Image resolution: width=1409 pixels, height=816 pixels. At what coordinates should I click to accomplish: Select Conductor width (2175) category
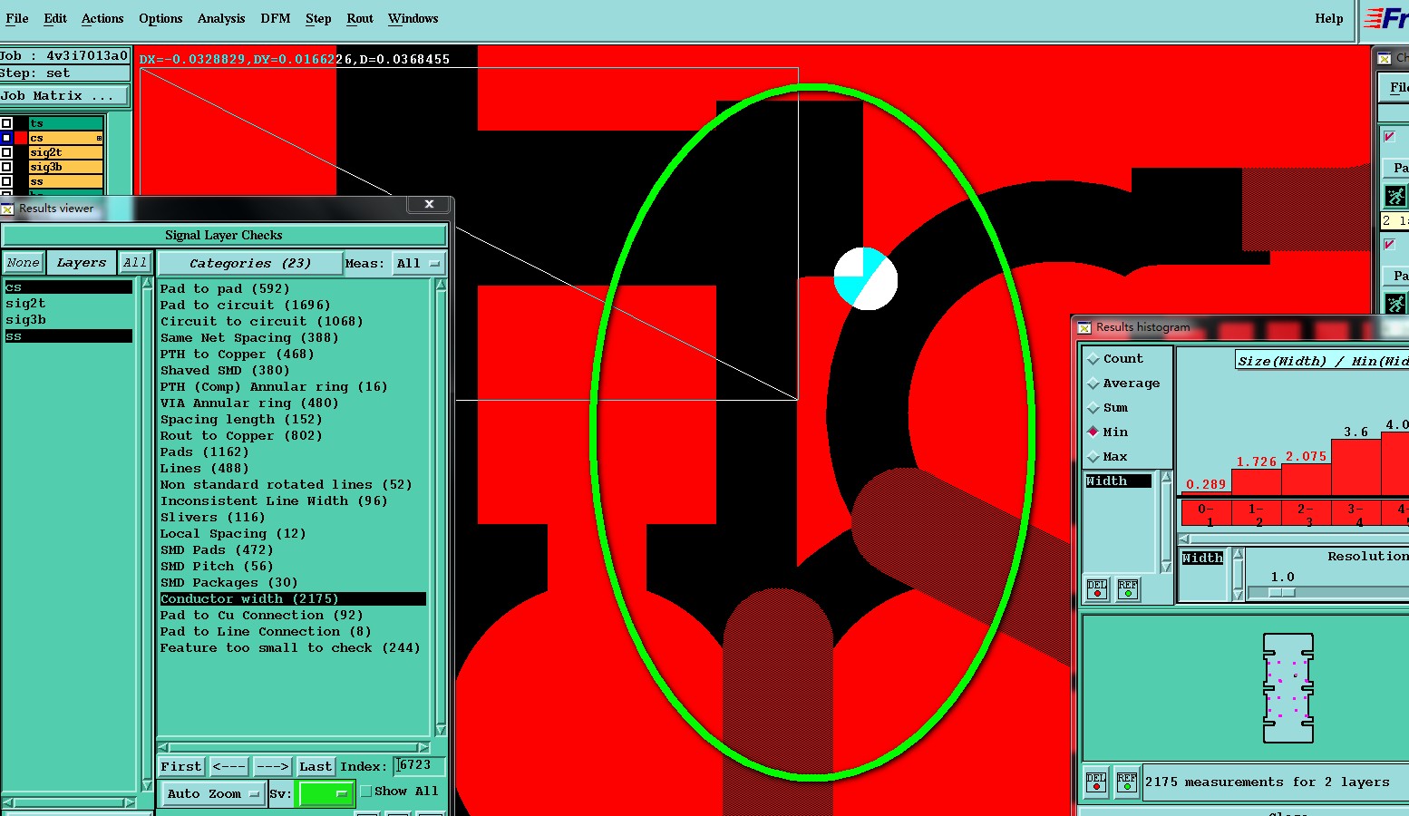tap(293, 599)
